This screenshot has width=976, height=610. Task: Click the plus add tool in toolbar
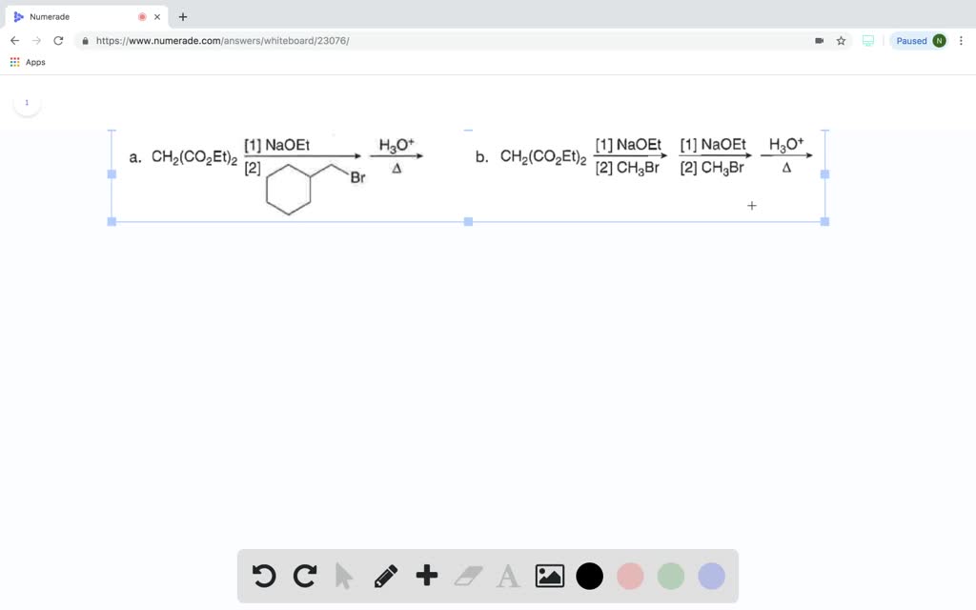tap(427, 575)
